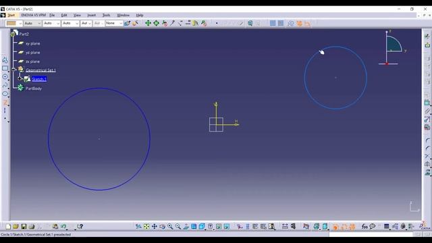The width and height of the screenshot is (432, 243).
Task: Click the Exit workbench icon at top right
Action: (x=427, y=45)
